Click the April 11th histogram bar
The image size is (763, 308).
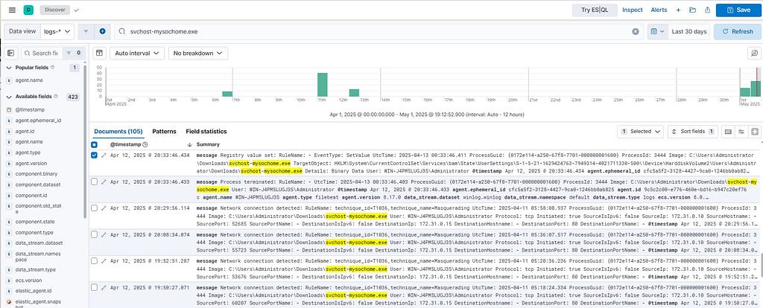point(322,85)
